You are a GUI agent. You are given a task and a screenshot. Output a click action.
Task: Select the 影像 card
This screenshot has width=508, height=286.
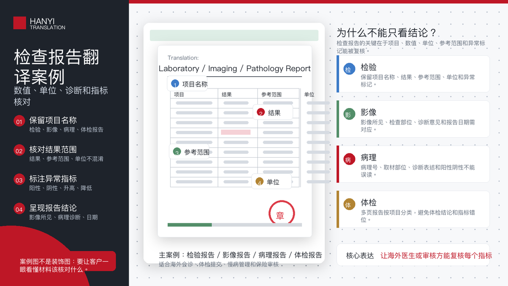point(413,119)
